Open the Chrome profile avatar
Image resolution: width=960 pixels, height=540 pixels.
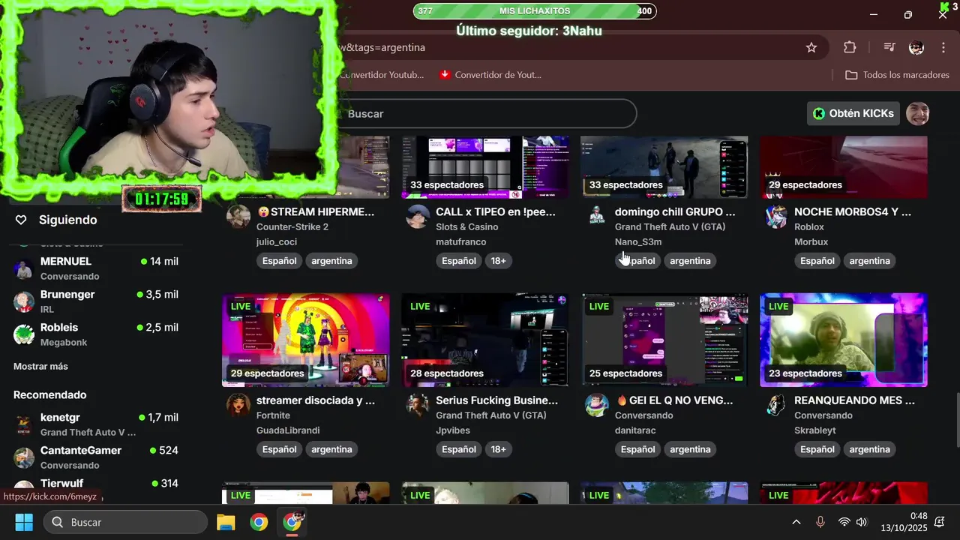click(916, 47)
